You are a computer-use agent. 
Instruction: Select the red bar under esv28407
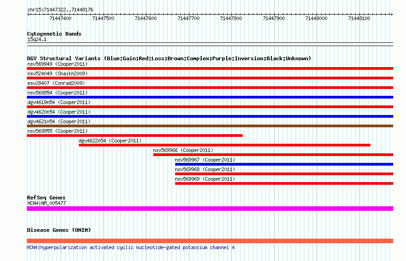[210, 88]
